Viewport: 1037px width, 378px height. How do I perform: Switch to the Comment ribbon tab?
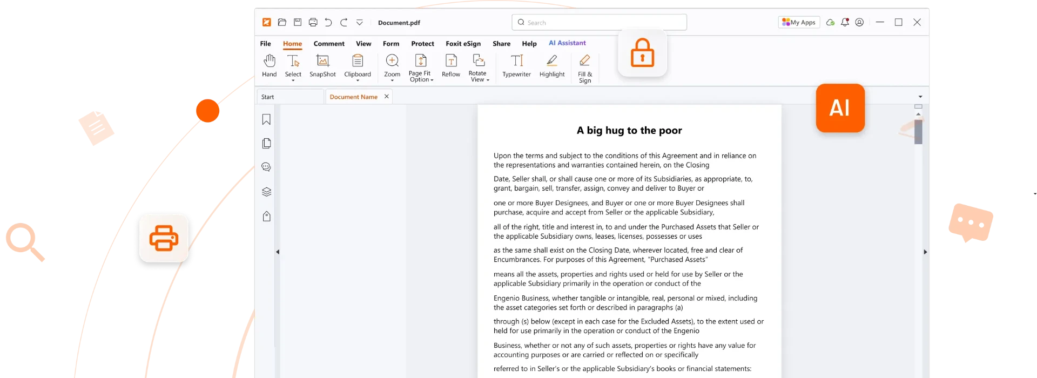coord(329,44)
